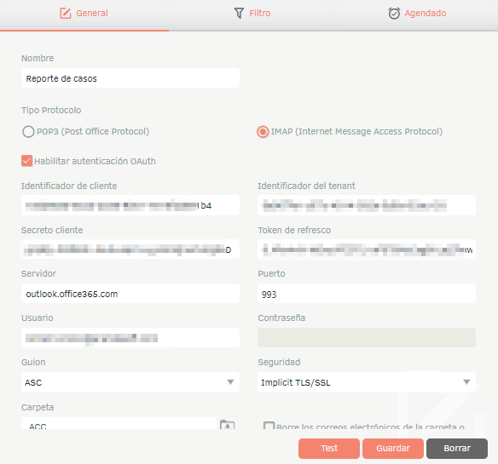This screenshot has width=498, height=464.
Task: Click the General tab pencil icon
Action: 66,14
